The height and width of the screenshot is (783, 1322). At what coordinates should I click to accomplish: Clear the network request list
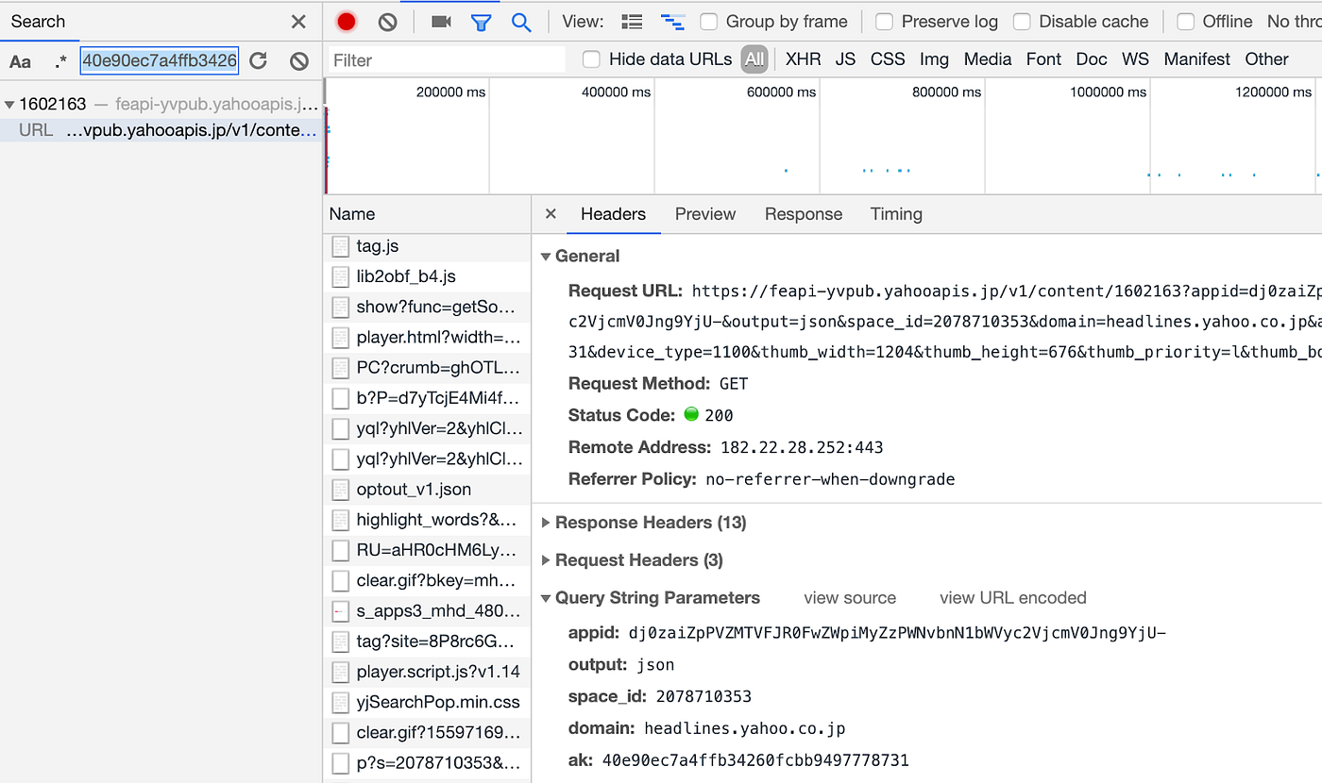(x=386, y=21)
